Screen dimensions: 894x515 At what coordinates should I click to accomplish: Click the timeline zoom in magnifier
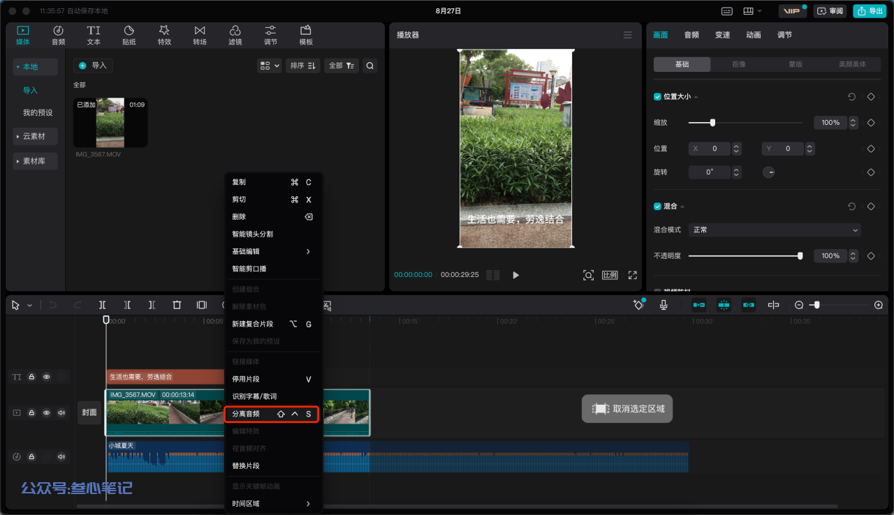[879, 305]
